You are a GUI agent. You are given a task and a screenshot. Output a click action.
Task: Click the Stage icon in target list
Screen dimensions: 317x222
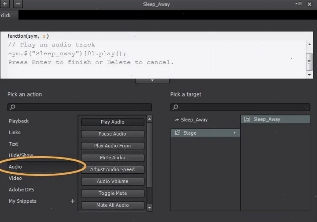[177, 133]
